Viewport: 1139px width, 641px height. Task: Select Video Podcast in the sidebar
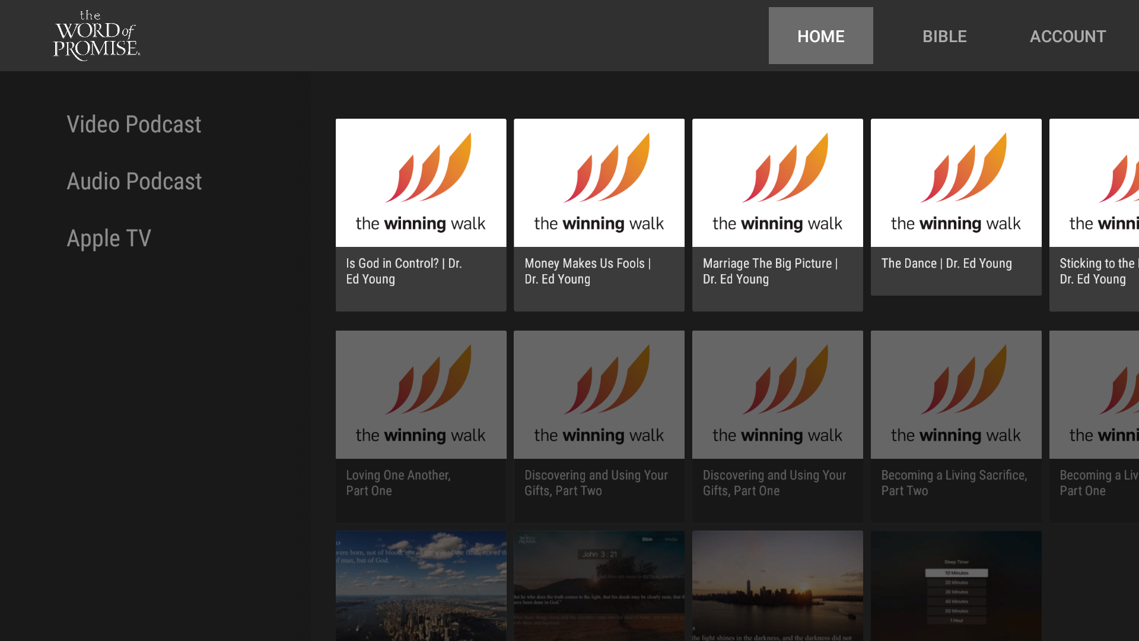(x=134, y=124)
